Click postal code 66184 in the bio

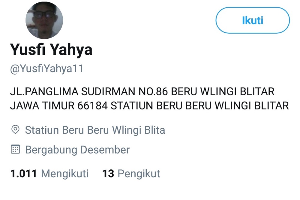pos(93,106)
